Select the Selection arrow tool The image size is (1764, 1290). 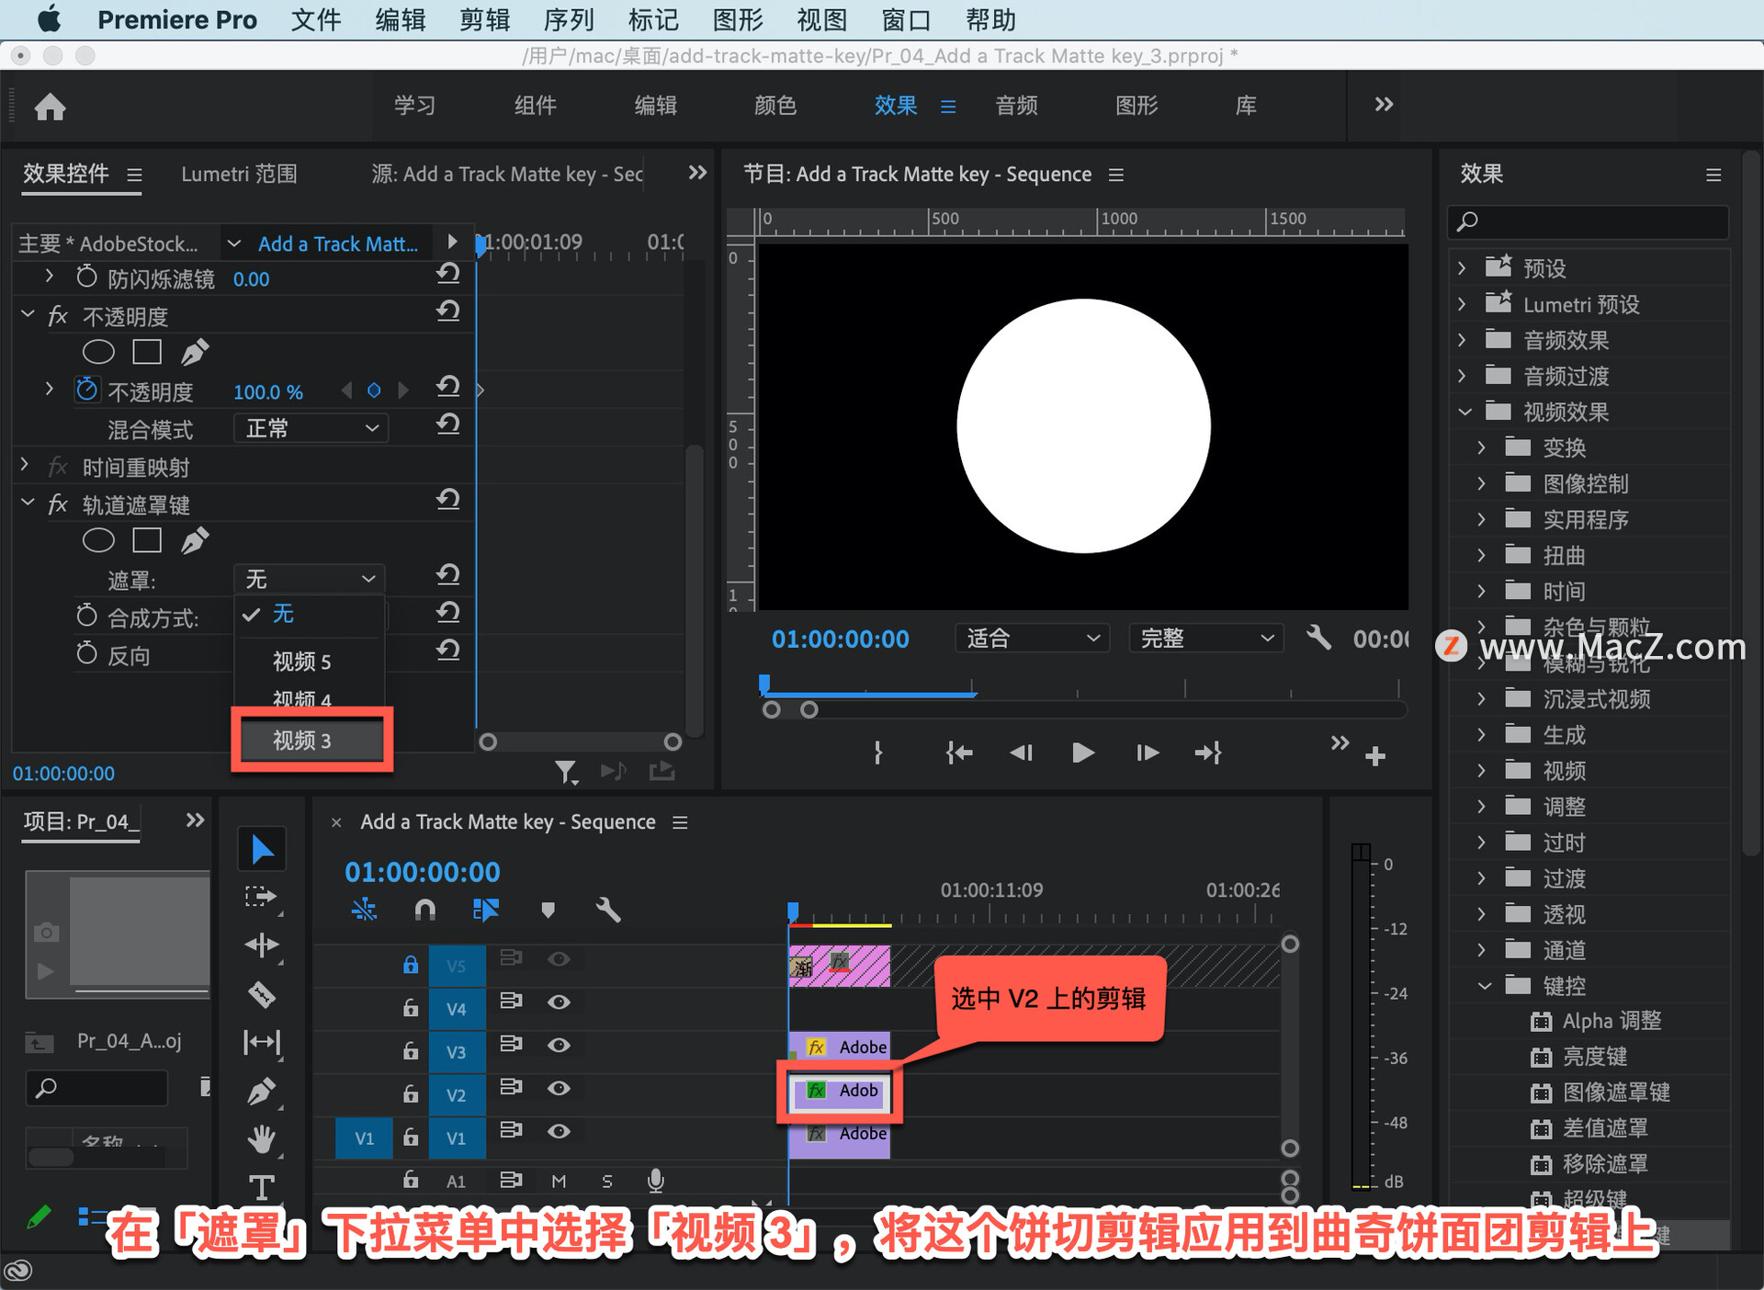(x=262, y=849)
